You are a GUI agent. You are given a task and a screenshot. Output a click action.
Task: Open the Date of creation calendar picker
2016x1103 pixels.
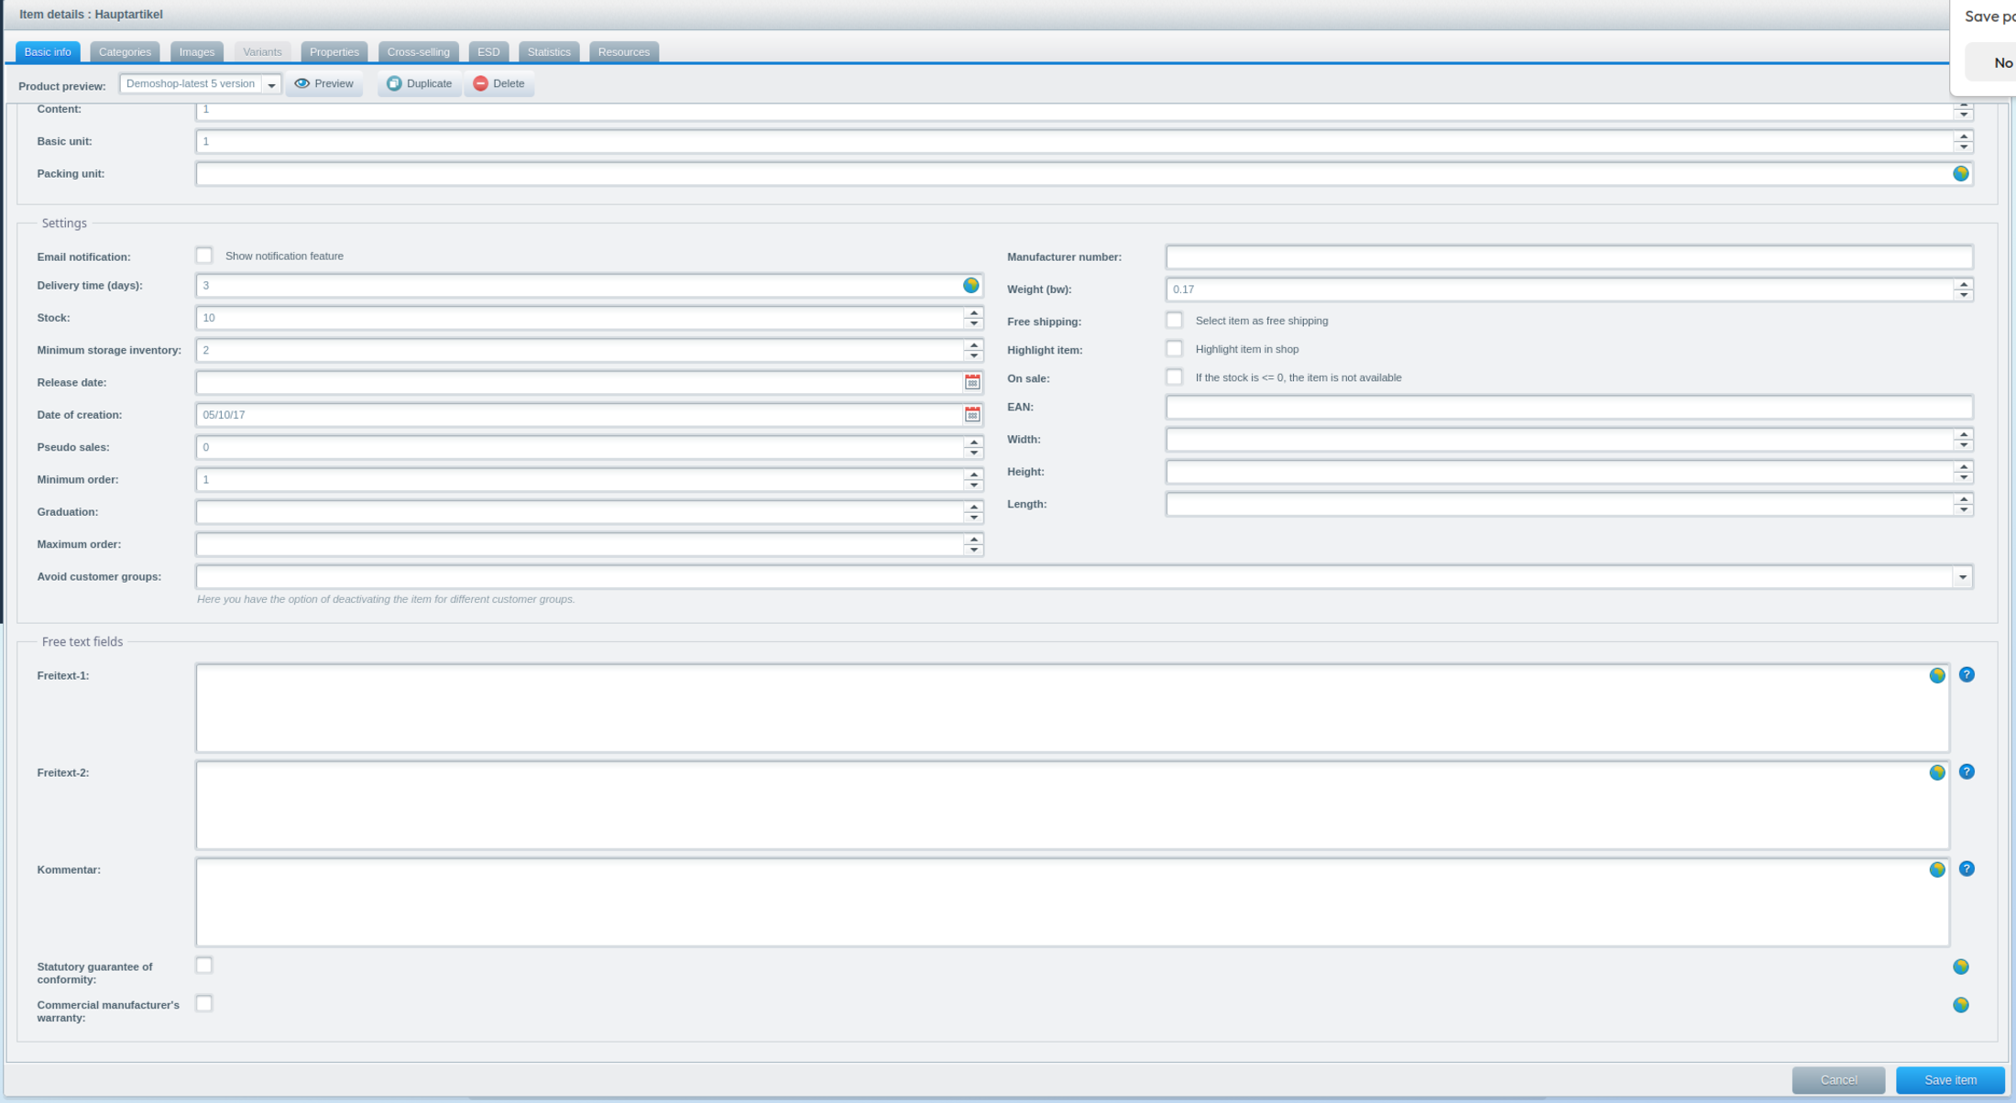click(x=972, y=415)
